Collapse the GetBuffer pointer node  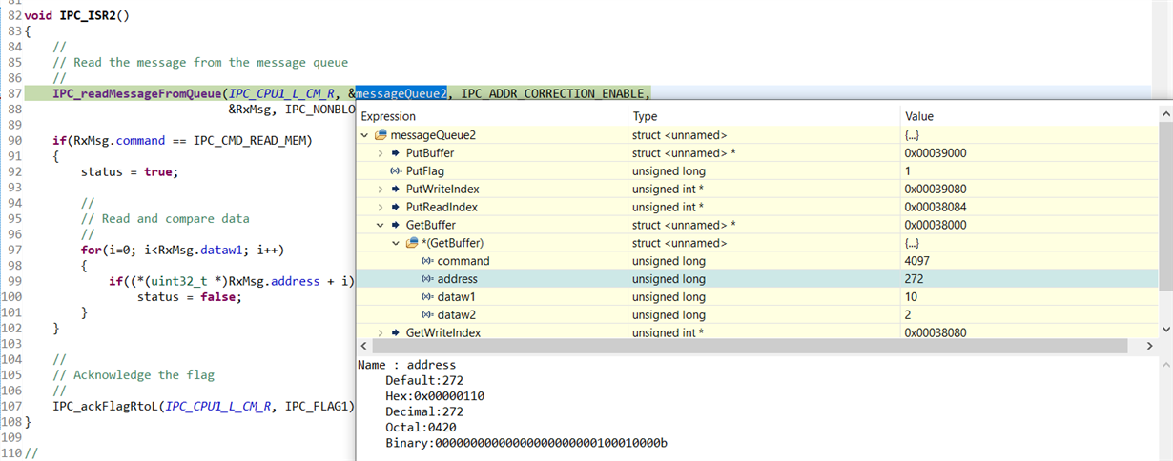(381, 225)
